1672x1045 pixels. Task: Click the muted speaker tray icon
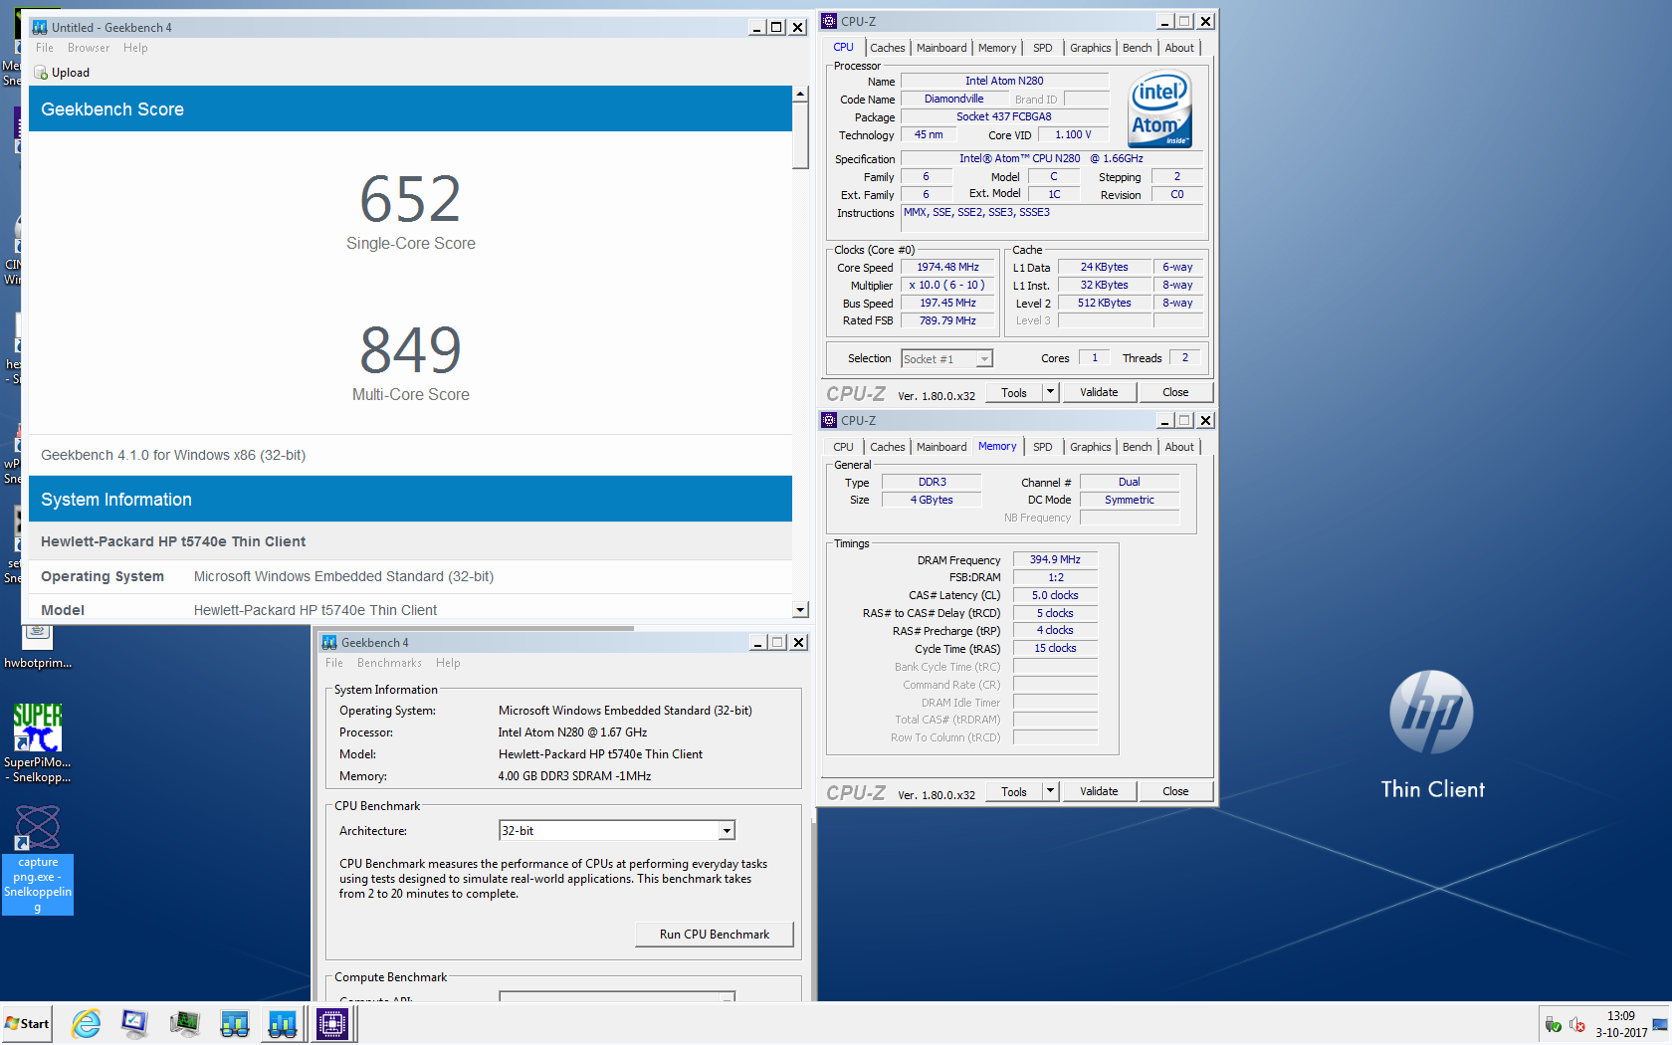click(x=1577, y=1024)
